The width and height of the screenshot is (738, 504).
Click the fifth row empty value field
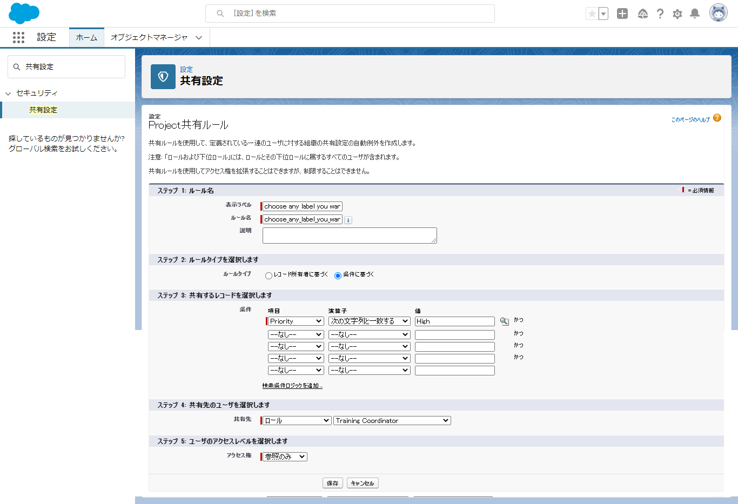pos(455,371)
